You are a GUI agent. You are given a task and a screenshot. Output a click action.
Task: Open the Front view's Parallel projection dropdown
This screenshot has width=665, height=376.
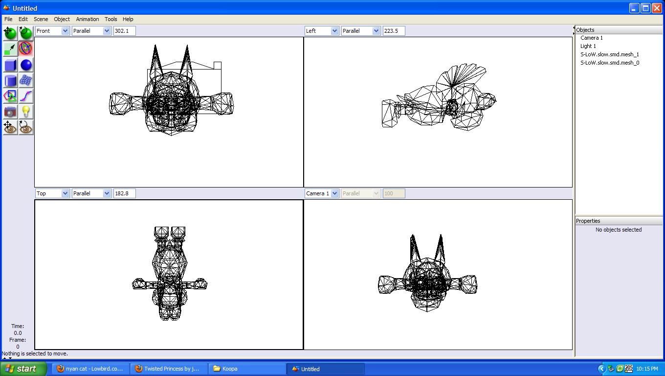[91, 31]
